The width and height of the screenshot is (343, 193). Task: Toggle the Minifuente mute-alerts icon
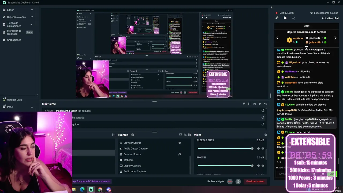point(260,104)
